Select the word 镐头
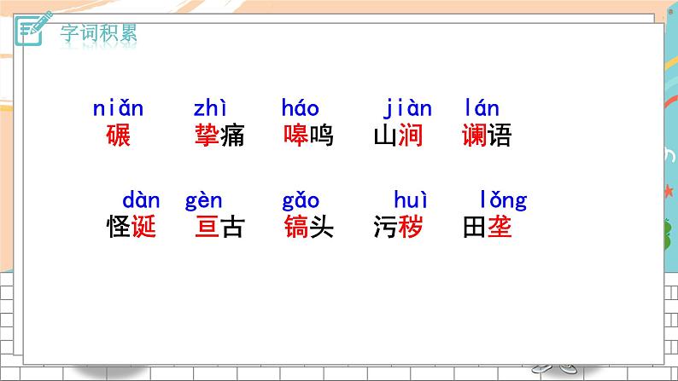Image resolution: width=678 pixels, height=381 pixels. tap(309, 227)
